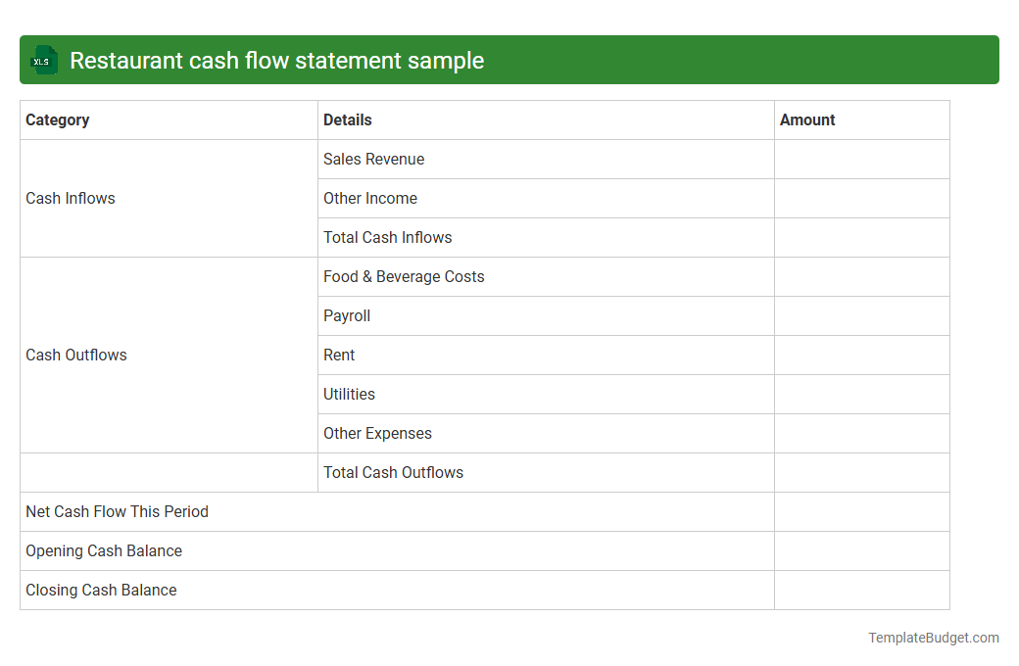Click the Other Income row
Viewport: 1019px width, 666px height.
coord(369,198)
